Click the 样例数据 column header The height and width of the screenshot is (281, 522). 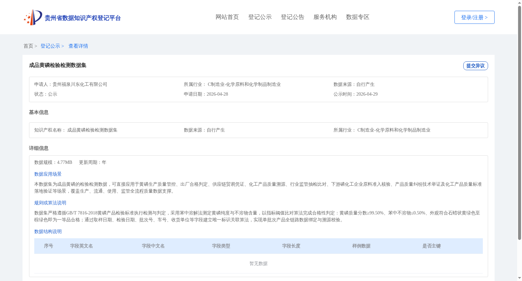click(x=361, y=246)
